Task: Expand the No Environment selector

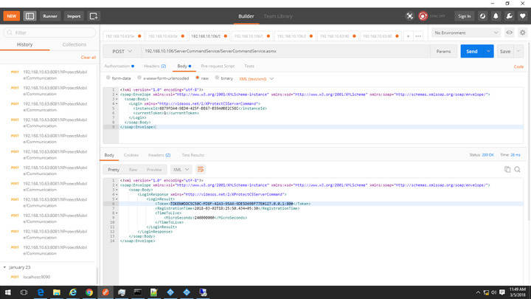Action: [x=465, y=32]
